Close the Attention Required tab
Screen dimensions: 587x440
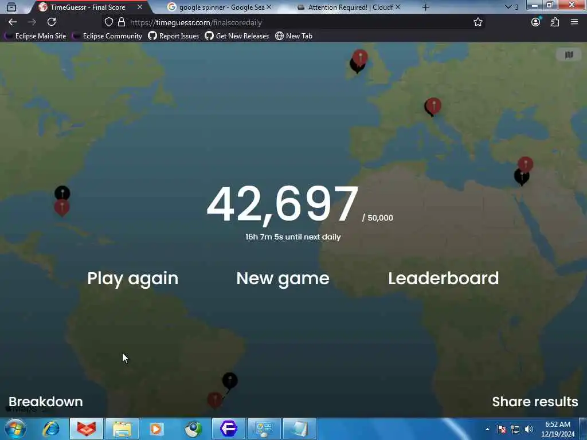pyautogui.click(x=398, y=7)
